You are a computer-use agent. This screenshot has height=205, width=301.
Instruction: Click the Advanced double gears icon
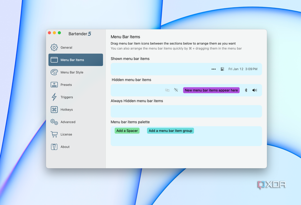54,122
